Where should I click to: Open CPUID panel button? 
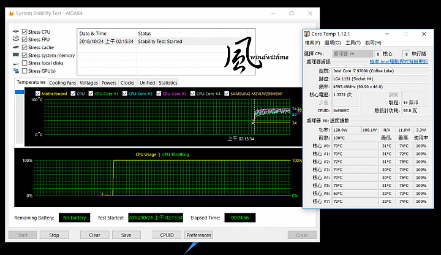tap(167, 235)
